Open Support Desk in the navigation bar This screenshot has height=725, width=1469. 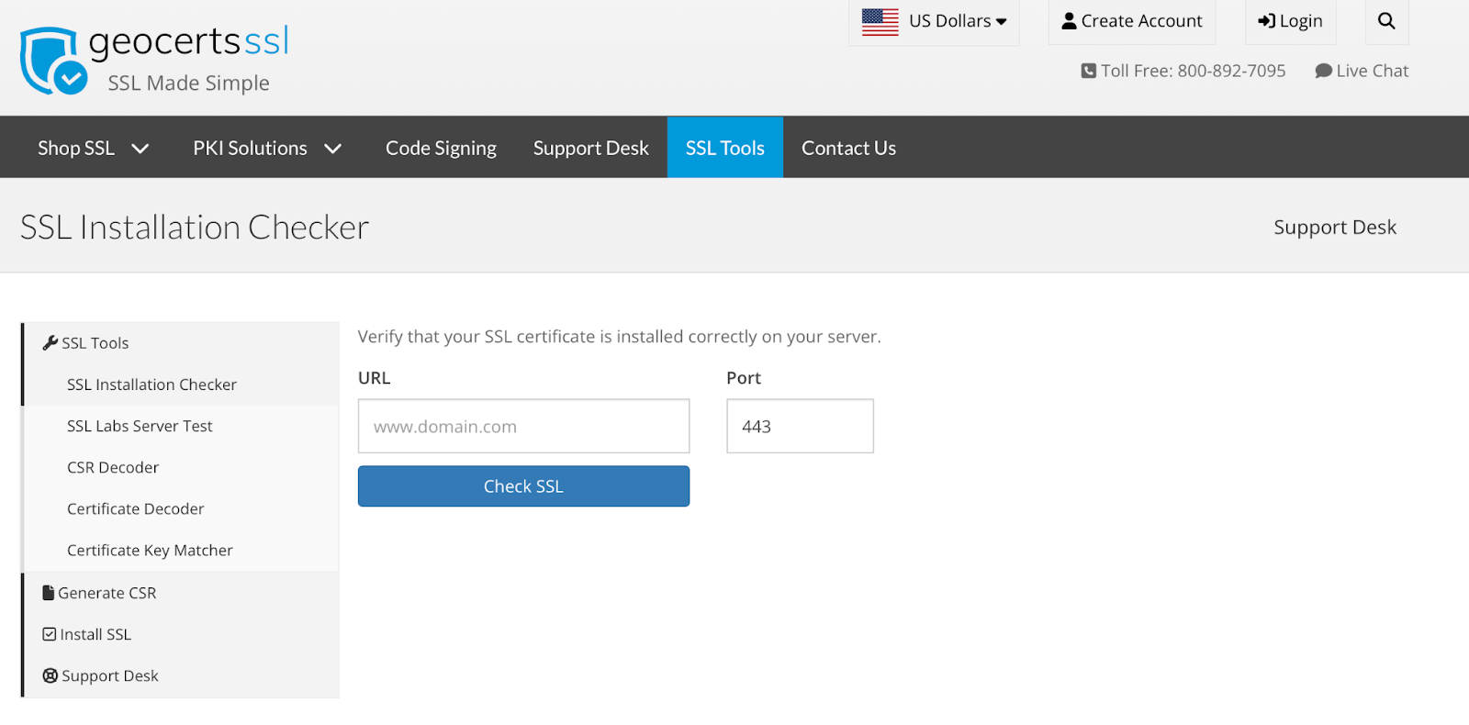coord(591,148)
